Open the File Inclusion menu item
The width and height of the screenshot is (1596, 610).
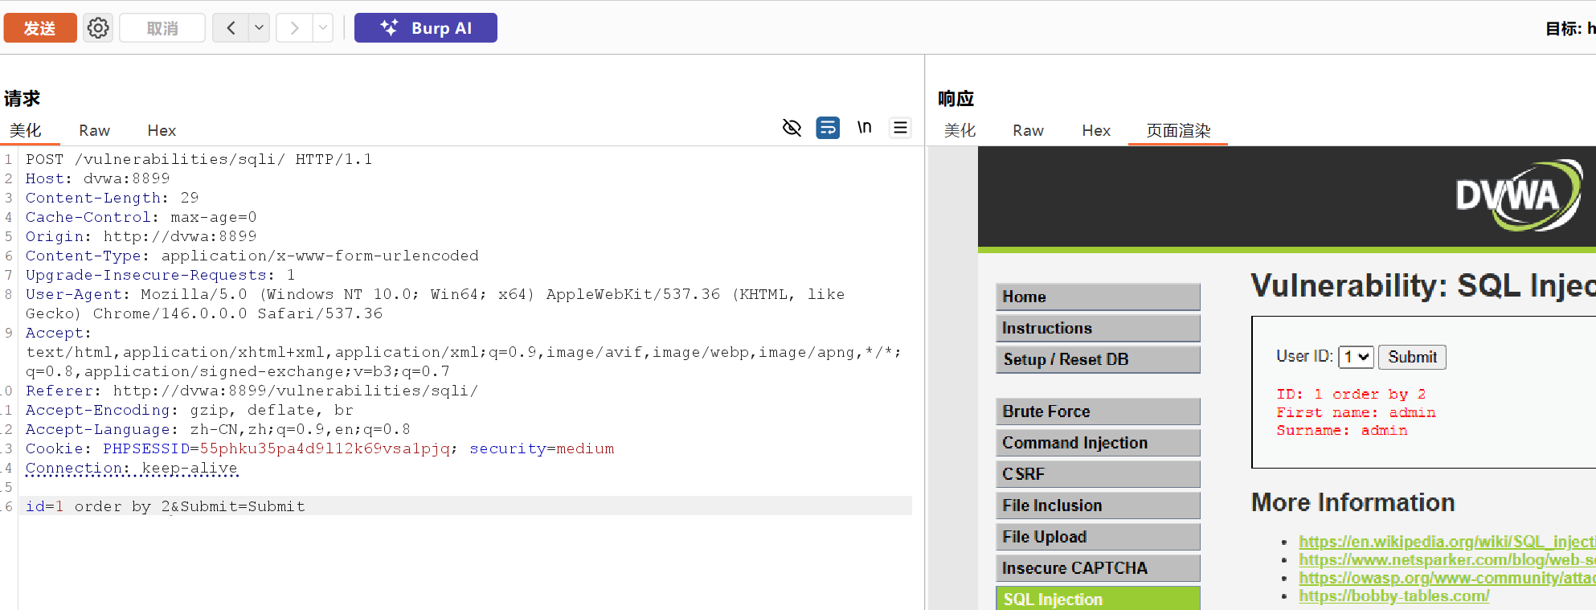coord(1098,506)
